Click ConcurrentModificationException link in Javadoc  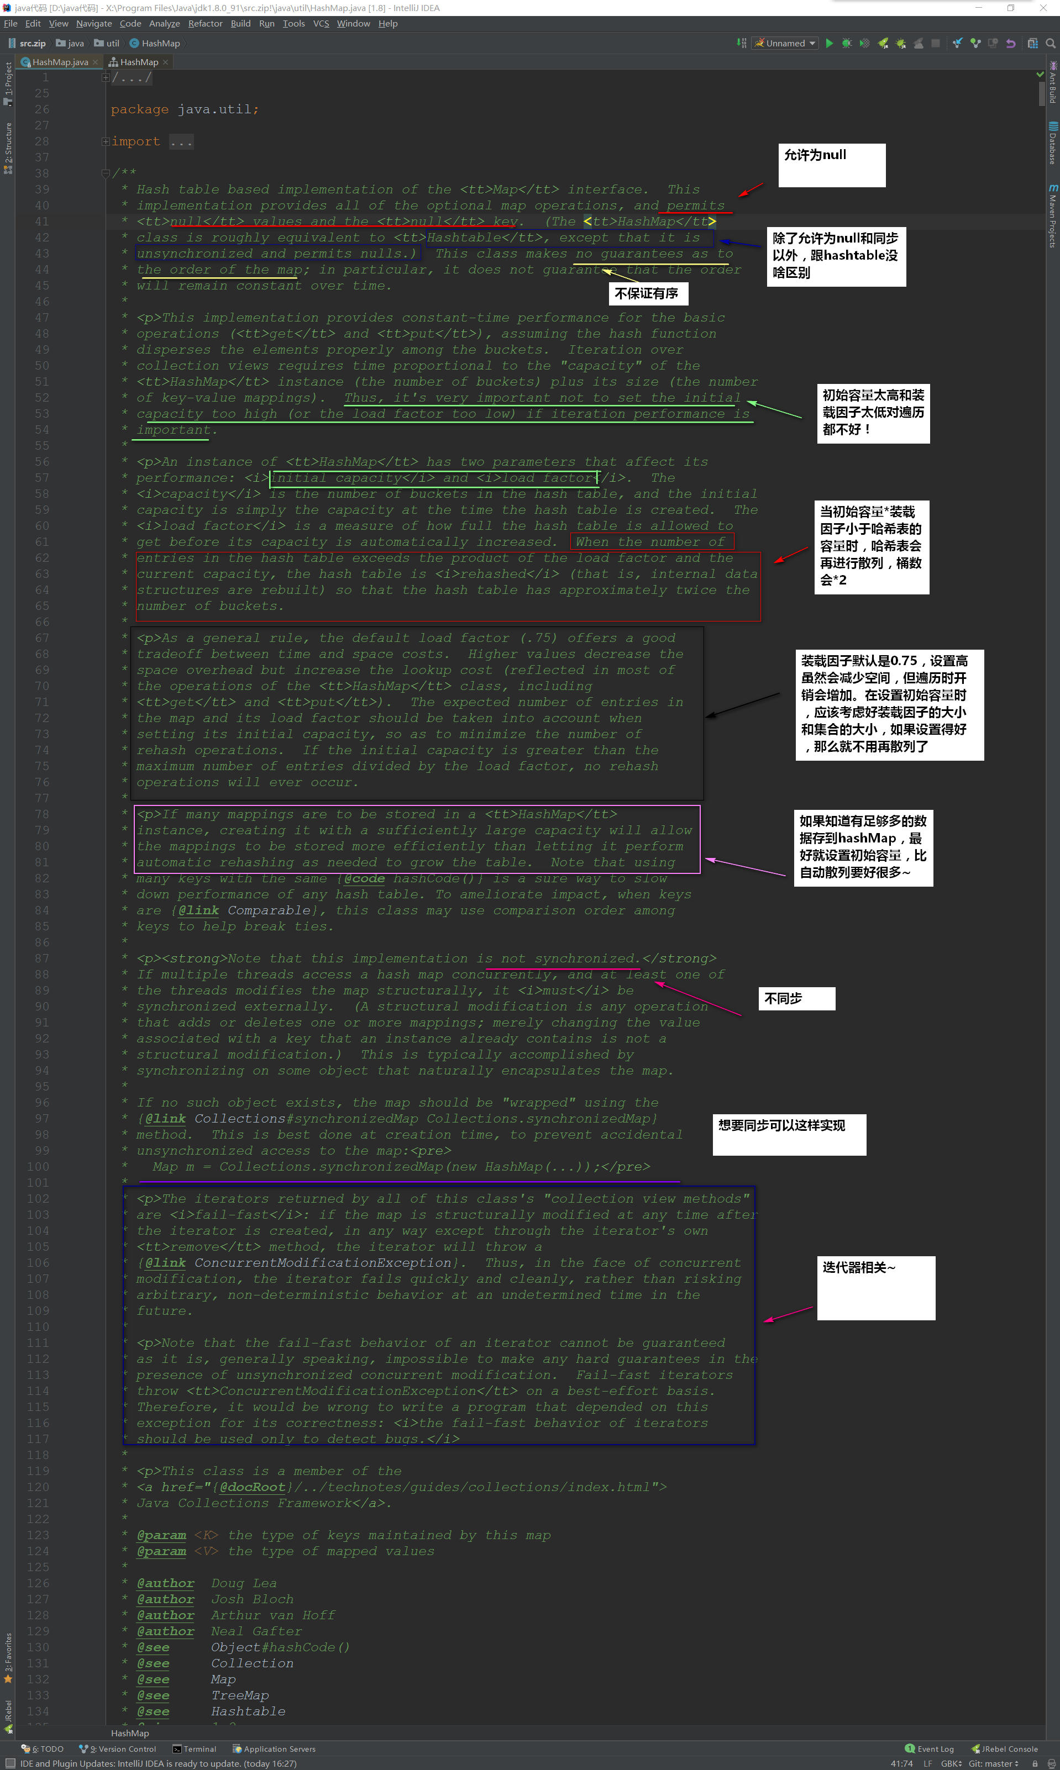(x=323, y=1262)
